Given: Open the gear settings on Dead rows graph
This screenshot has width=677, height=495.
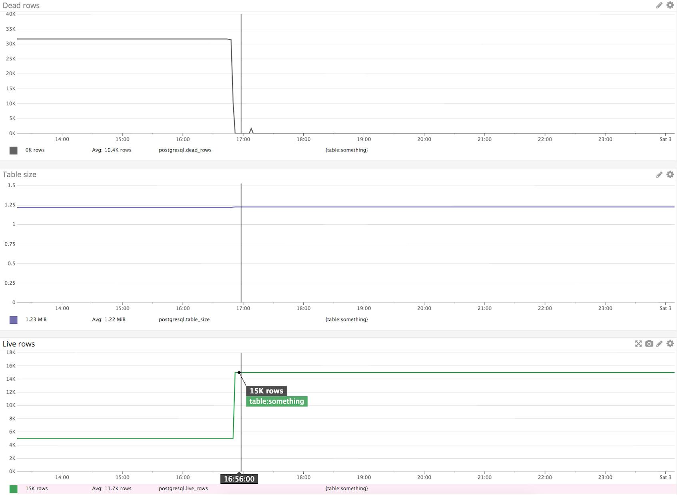Looking at the screenshot, I should pyautogui.click(x=670, y=5).
